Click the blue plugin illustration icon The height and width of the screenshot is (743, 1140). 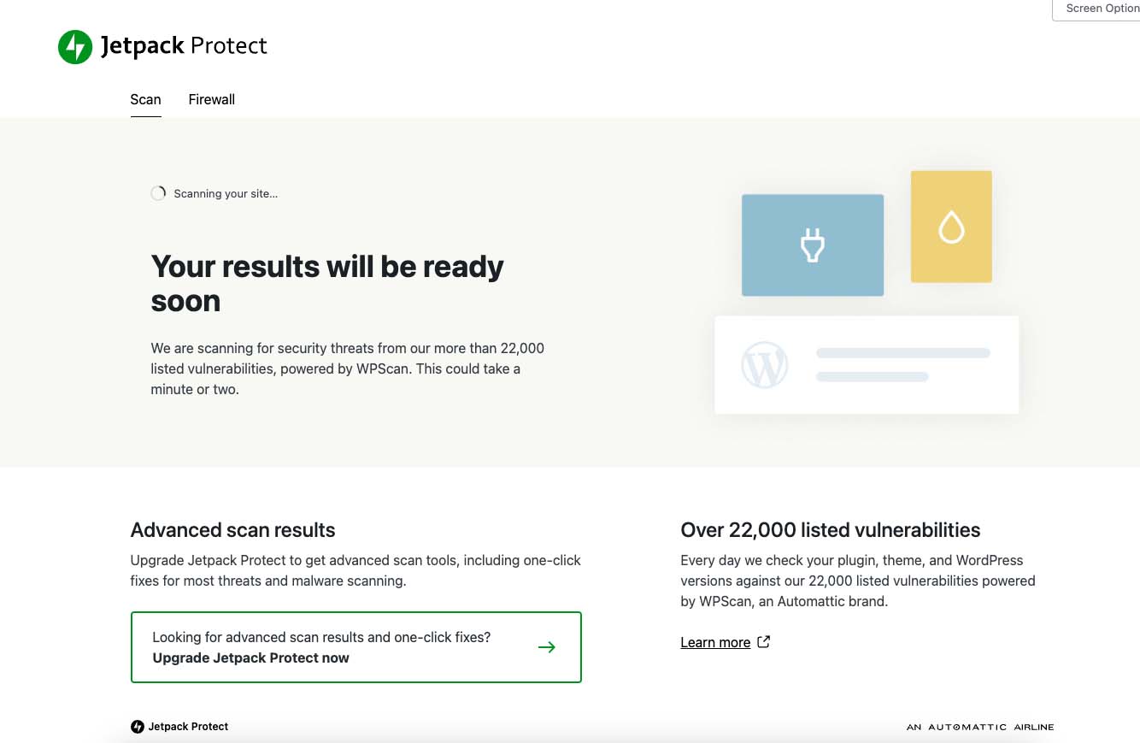click(x=812, y=245)
